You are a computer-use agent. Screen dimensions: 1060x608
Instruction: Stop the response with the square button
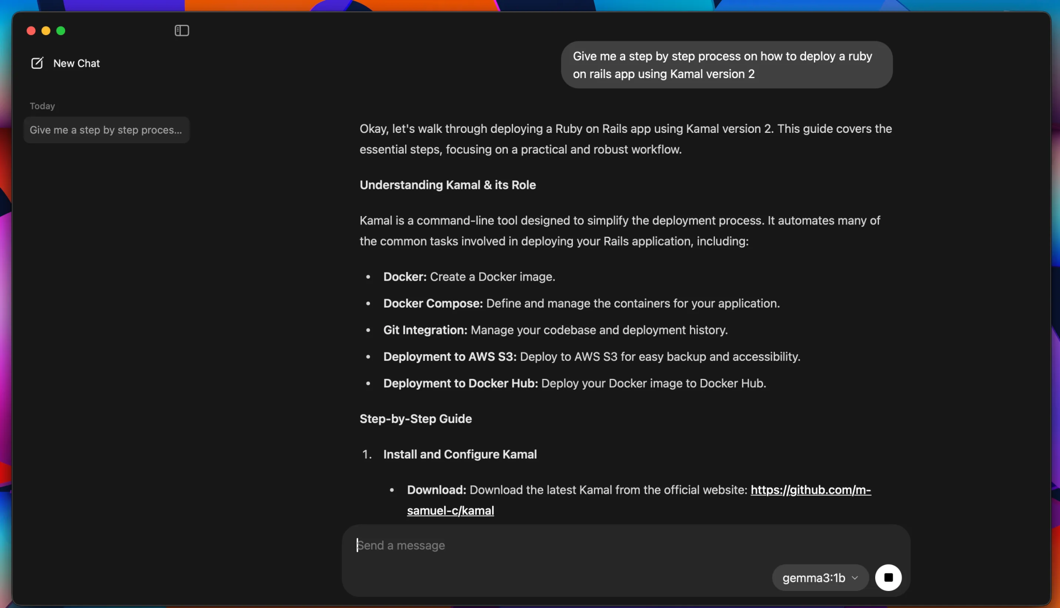[888, 577]
